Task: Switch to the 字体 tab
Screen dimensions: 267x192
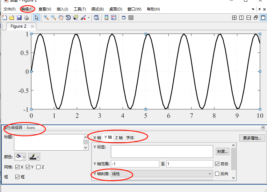Action: coord(130,138)
